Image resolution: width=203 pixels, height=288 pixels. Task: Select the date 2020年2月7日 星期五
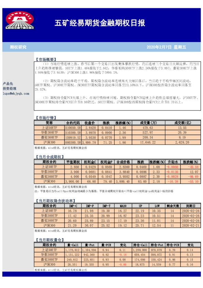[x=166, y=47]
